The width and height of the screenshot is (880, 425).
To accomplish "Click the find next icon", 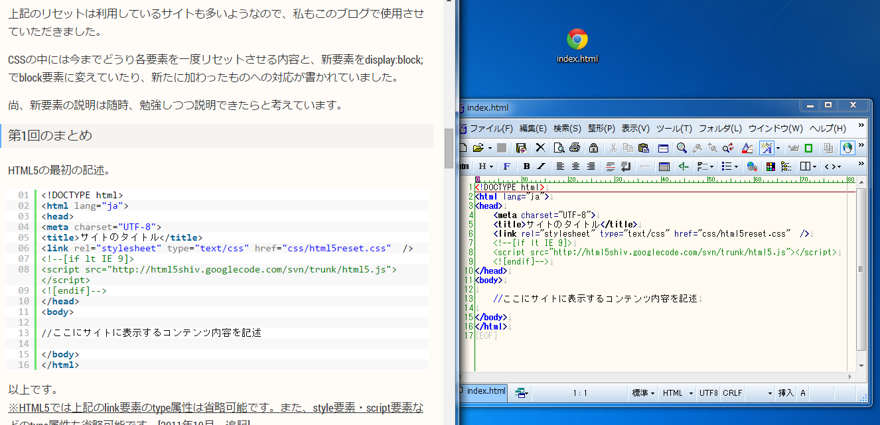I will pos(697,148).
